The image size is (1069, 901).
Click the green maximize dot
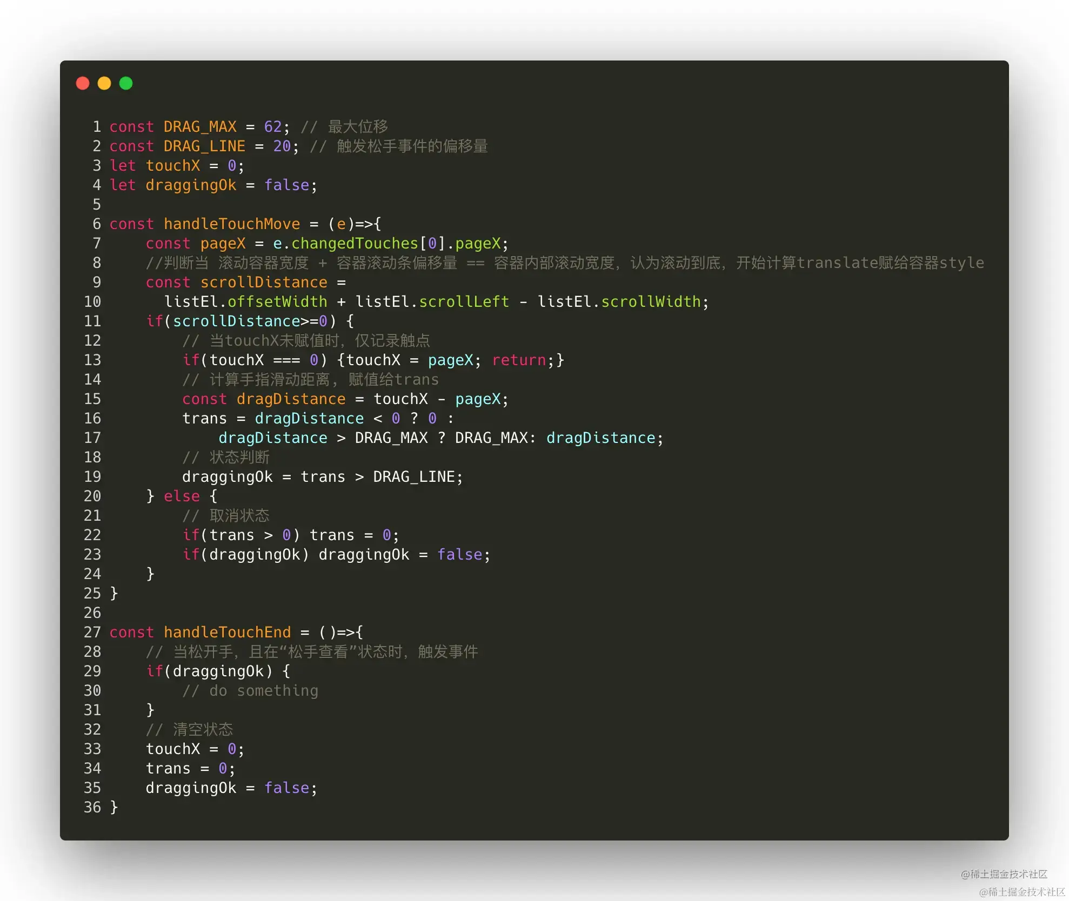click(126, 83)
